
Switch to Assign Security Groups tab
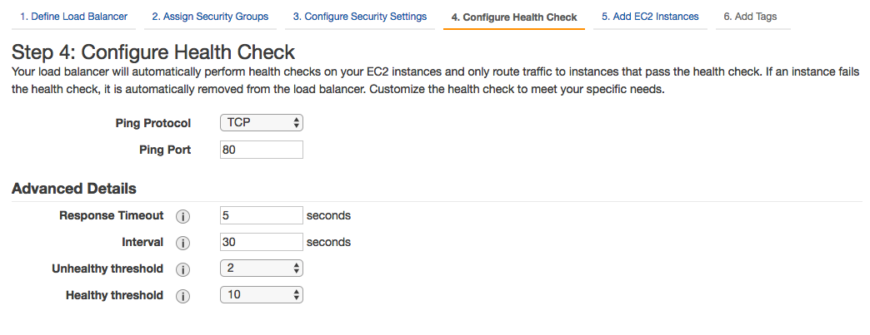(210, 17)
